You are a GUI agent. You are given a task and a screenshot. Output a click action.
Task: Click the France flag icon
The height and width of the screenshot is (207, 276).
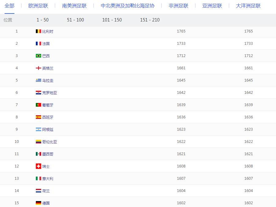pyautogui.click(x=38, y=44)
